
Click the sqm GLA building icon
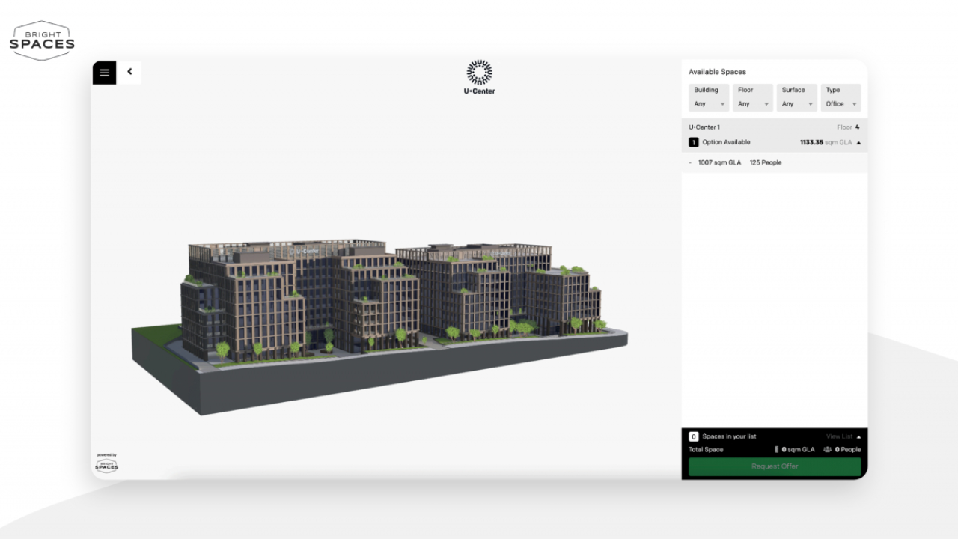[x=776, y=450]
